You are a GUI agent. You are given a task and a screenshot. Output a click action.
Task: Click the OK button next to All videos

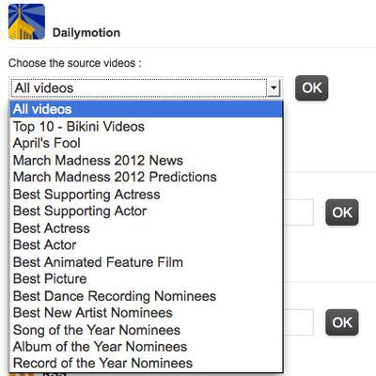(312, 88)
